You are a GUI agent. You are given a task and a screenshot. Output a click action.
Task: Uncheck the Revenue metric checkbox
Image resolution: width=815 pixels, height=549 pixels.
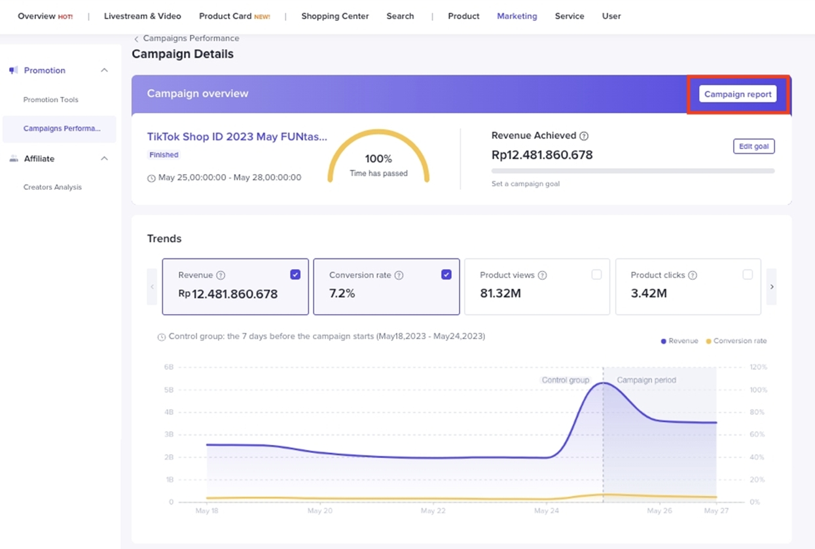click(x=295, y=275)
